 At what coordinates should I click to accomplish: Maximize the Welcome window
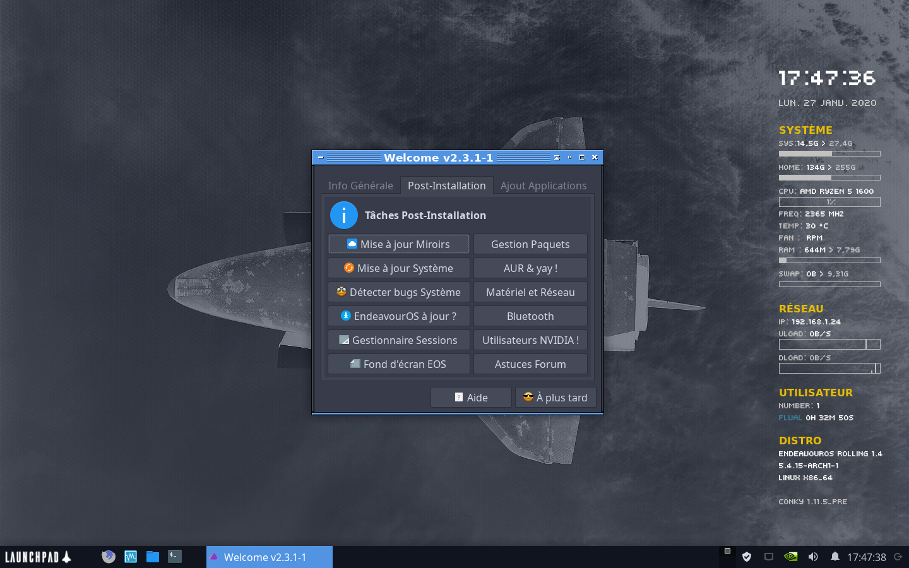pyautogui.click(x=582, y=158)
